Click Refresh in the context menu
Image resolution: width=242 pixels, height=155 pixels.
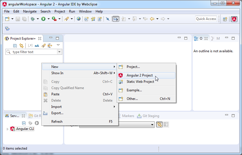tap(80, 122)
